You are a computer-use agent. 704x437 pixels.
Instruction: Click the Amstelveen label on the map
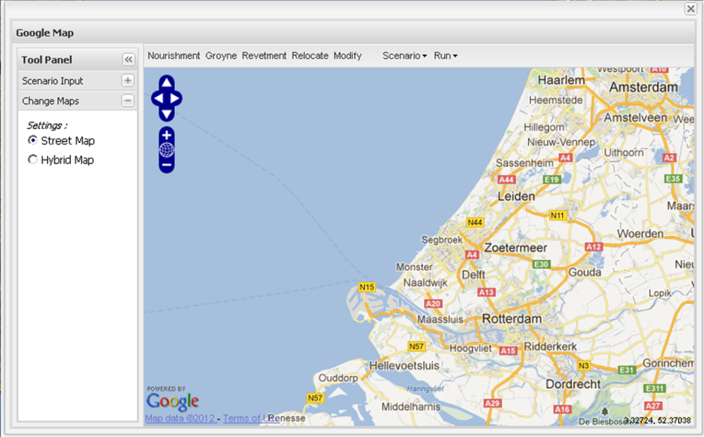click(x=636, y=117)
